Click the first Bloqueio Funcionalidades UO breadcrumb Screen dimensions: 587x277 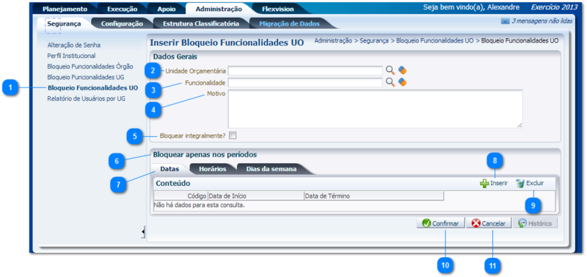point(434,40)
